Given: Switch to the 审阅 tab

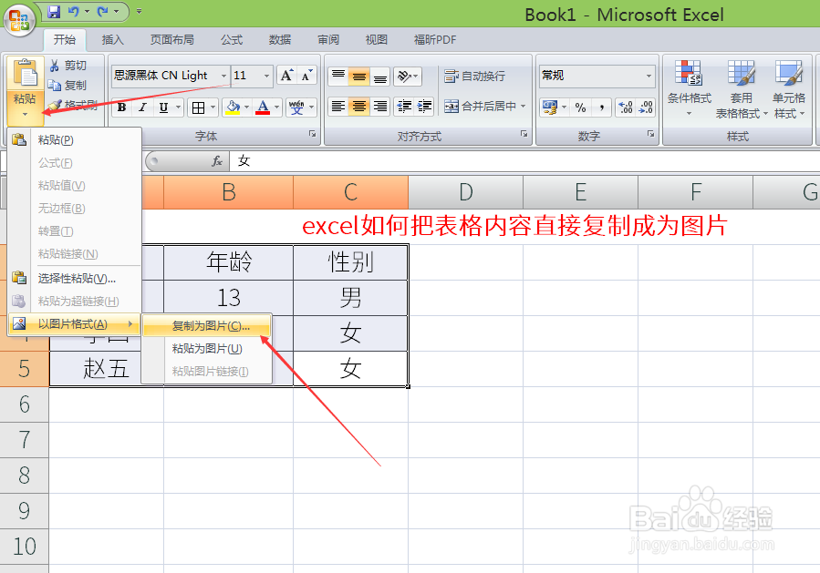Looking at the screenshot, I should 328,40.
